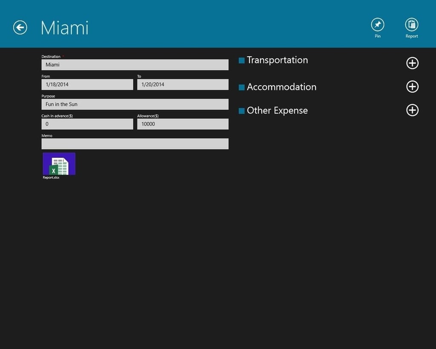Edit the Destination field containing Miami
The image size is (436, 349).
pyautogui.click(x=135, y=65)
